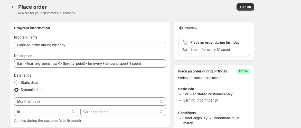This screenshot has height=128, width=301.
Task: Focus the Program name text field
Action: pyautogui.click(x=90, y=45)
